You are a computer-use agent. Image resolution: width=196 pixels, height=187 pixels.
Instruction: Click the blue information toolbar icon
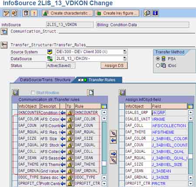point(155,13)
